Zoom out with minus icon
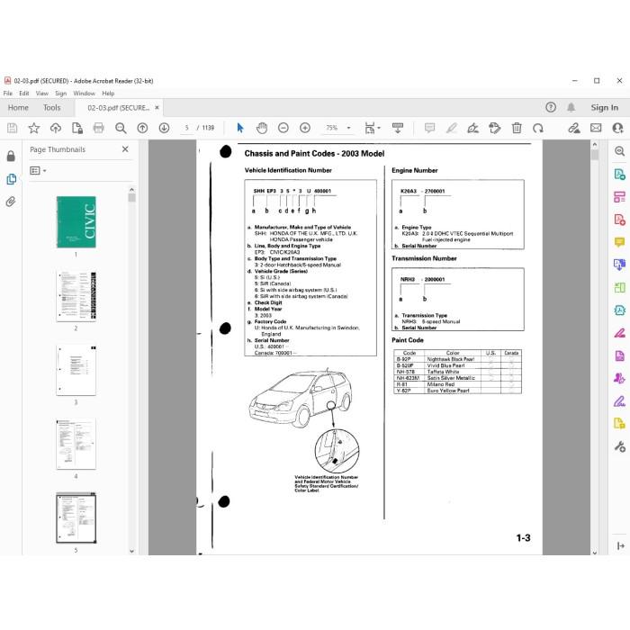Image resolution: width=630 pixels, height=630 pixels. pyautogui.click(x=283, y=128)
